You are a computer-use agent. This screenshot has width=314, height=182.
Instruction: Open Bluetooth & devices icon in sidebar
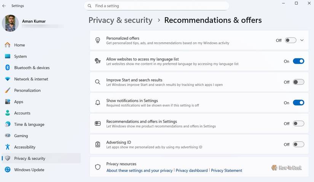8,68
